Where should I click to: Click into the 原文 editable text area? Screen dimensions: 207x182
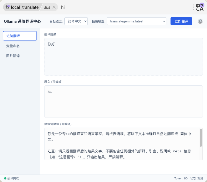[123, 102]
